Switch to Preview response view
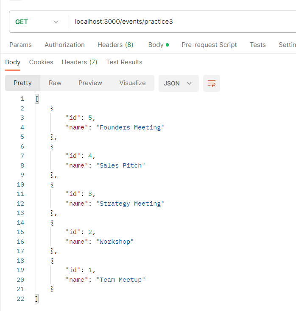 point(90,83)
